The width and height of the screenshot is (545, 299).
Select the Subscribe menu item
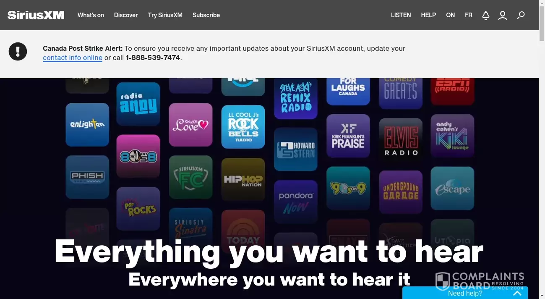[x=206, y=15]
